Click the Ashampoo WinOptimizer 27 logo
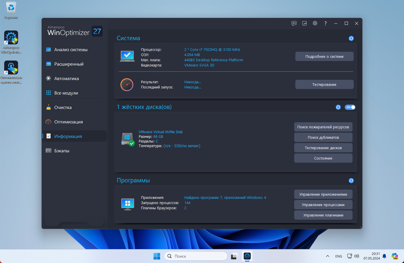The height and width of the screenshot is (263, 404). coord(75,31)
